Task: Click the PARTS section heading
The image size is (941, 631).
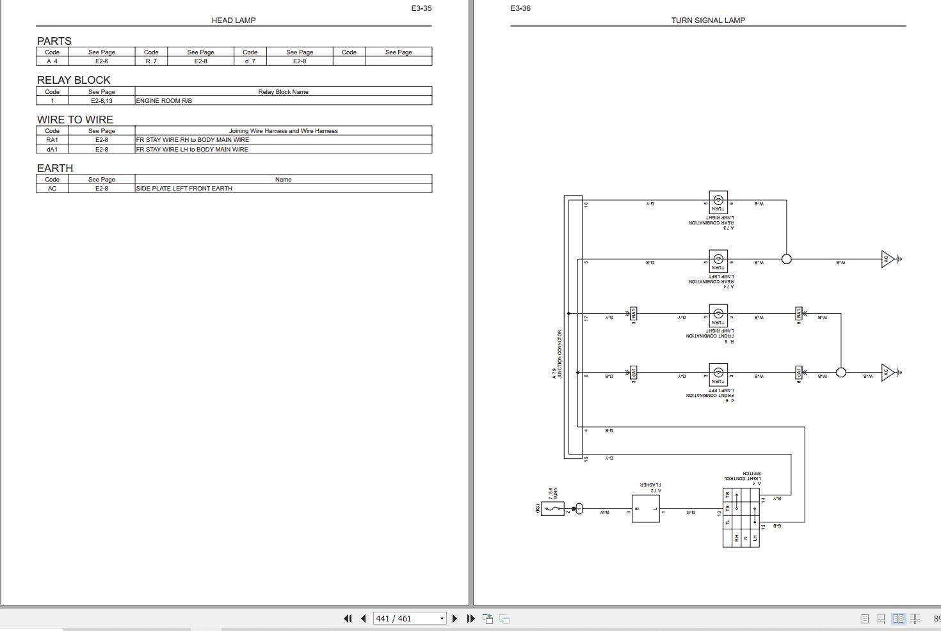Action: point(54,41)
